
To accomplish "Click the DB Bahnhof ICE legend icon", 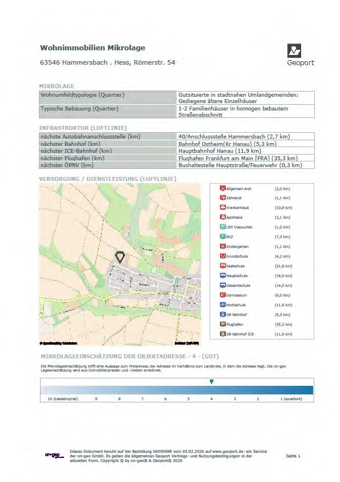I will (x=223, y=334).
